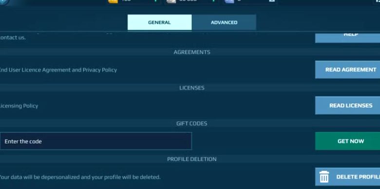Open the Read Licenses button
Image resolution: width=380 pixels, height=189 pixels.
coord(347,105)
